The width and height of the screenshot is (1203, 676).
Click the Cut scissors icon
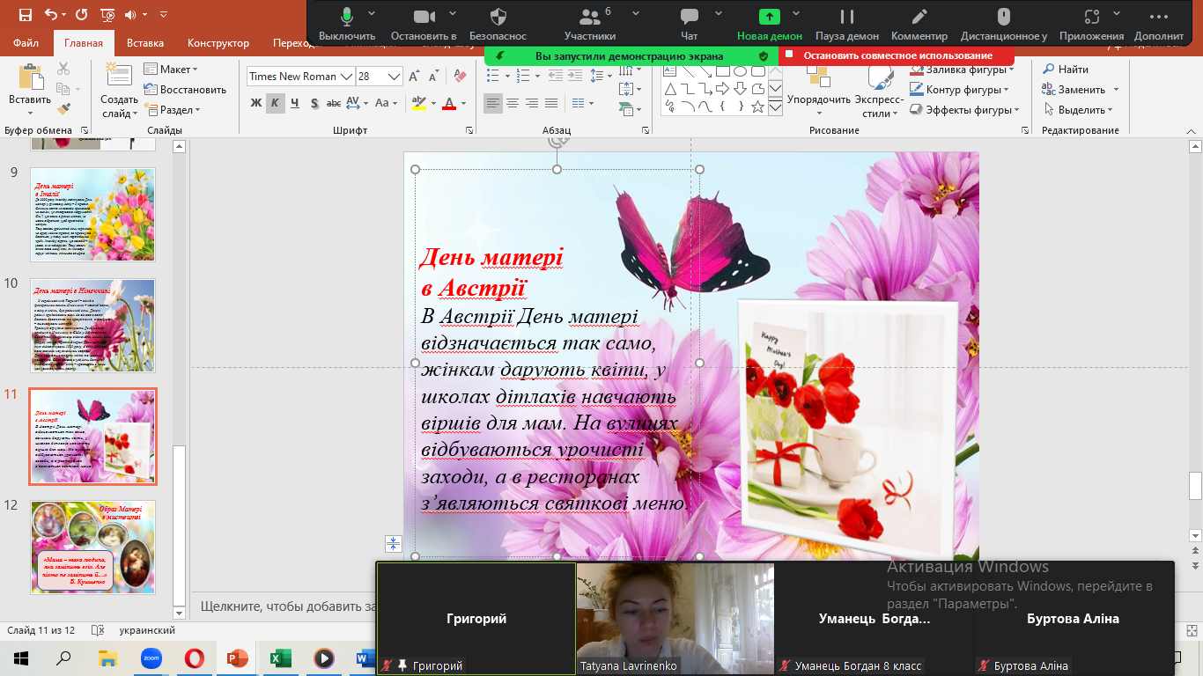pyautogui.click(x=63, y=69)
